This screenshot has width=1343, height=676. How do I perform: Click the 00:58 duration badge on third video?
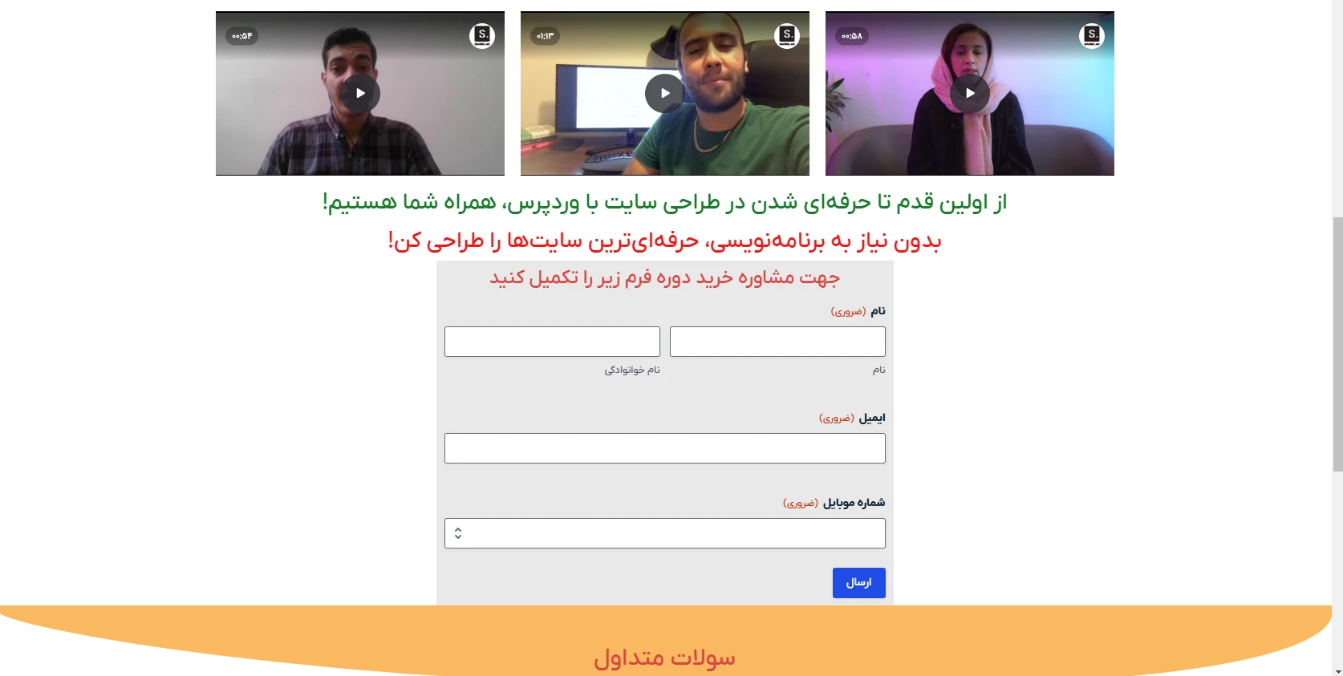coord(851,36)
